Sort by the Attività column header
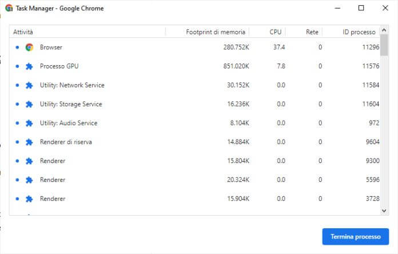Screen dimensions: 398x254 tap(87, 32)
